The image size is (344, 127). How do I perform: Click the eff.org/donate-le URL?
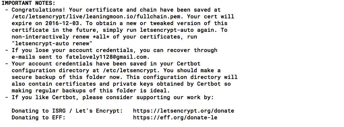click(175, 118)
